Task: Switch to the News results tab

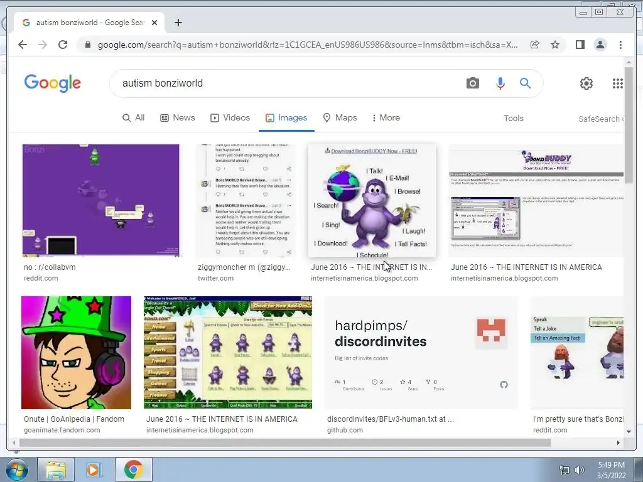Action: (x=177, y=117)
